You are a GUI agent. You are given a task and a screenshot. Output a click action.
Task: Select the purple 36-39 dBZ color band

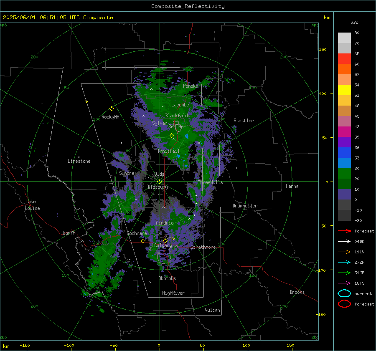(x=344, y=142)
